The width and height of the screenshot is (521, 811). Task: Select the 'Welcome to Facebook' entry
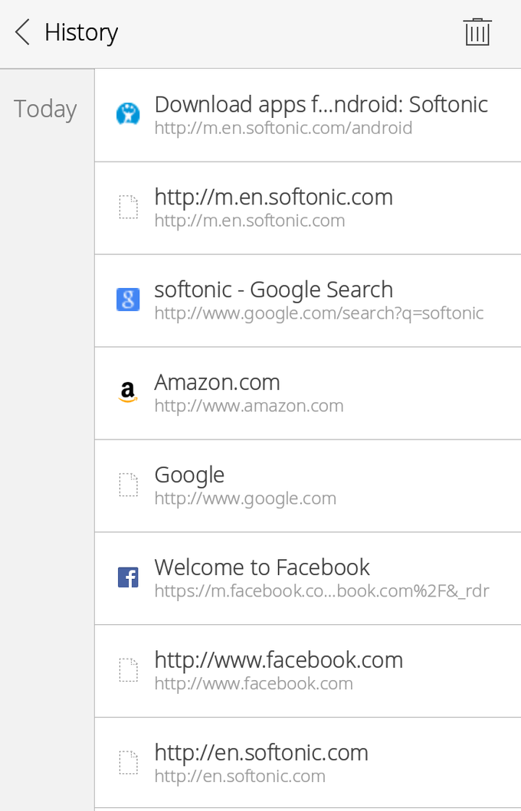pos(262,567)
